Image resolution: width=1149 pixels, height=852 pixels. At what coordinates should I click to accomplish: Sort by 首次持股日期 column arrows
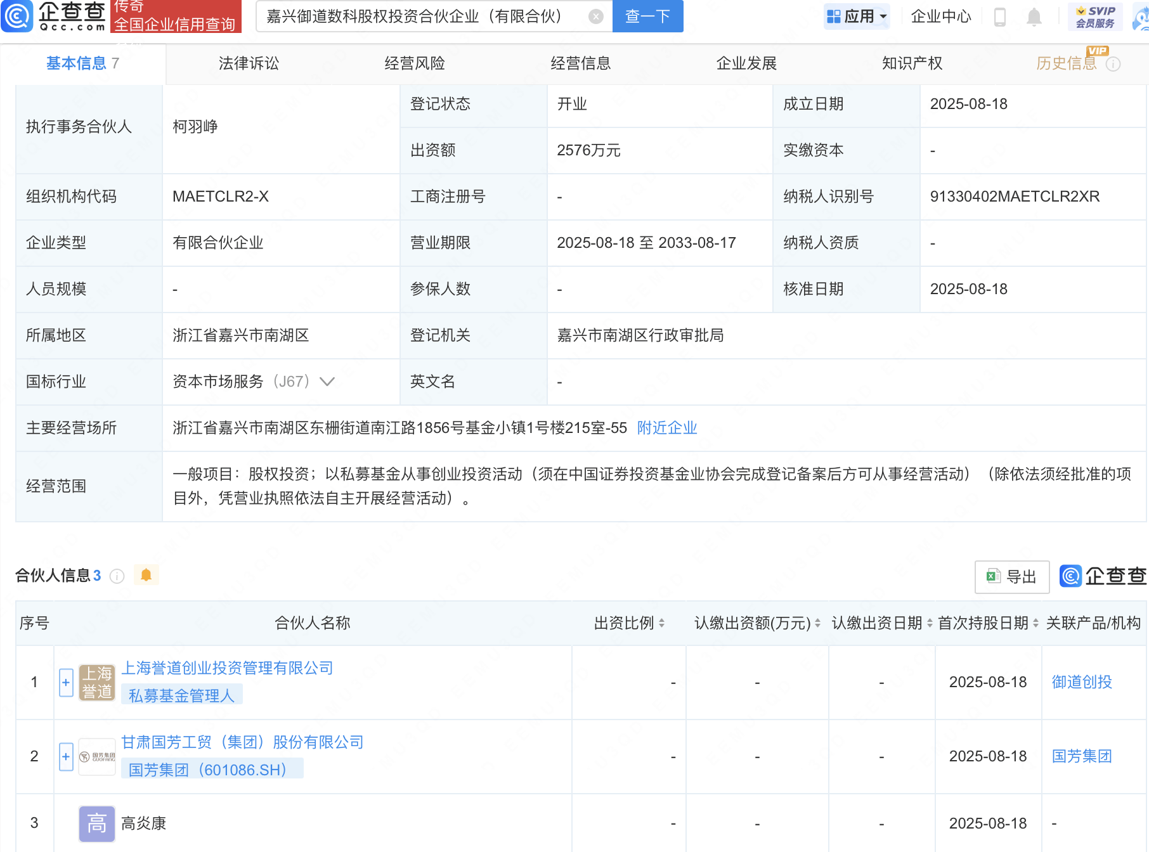click(x=1035, y=623)
